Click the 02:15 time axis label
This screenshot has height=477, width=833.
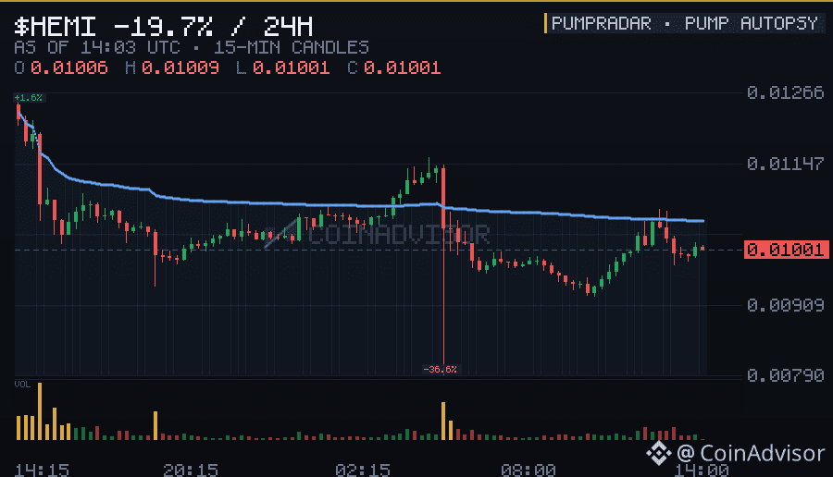pyautogui.click(x=363, y=471)
